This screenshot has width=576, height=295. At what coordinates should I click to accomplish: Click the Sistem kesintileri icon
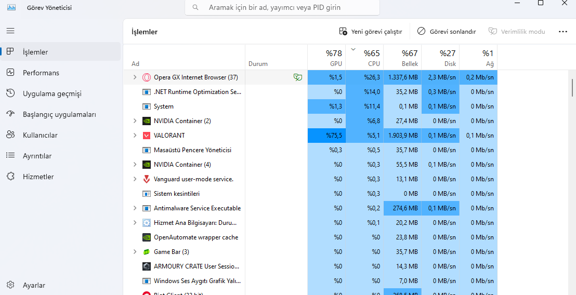147,193
